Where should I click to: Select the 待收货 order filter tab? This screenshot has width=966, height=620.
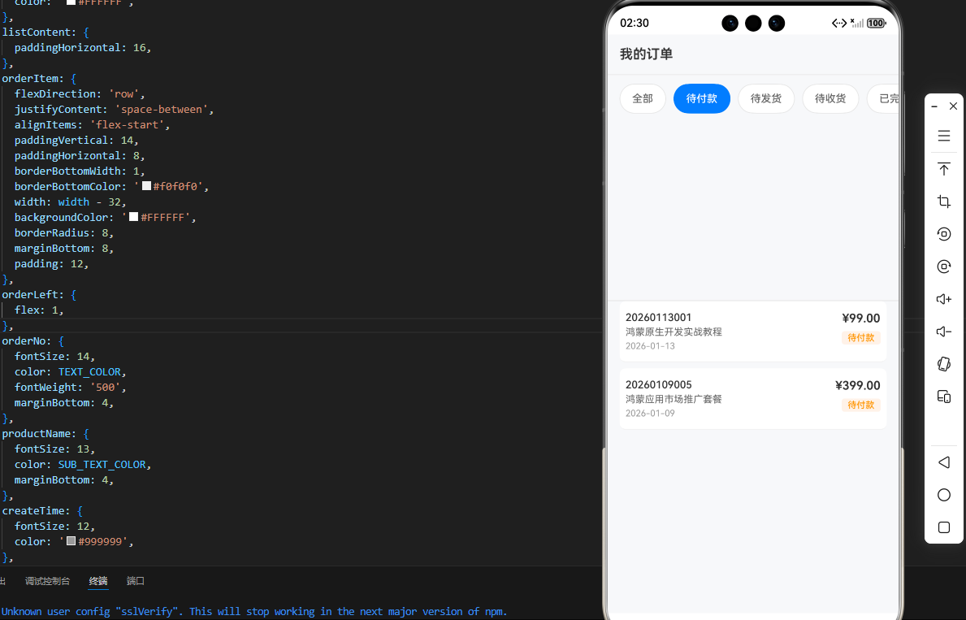[x=830, y=98]
